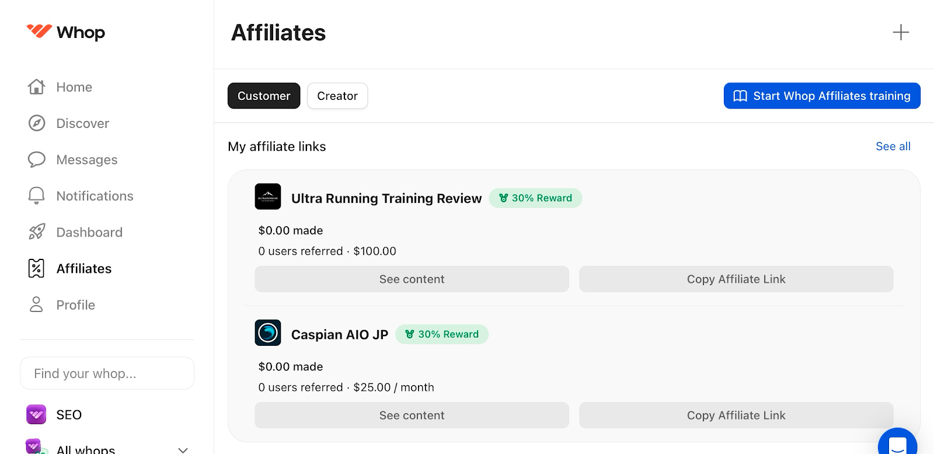
Task: Select the Discover compass icon
Action: click(x=36, y=123)
